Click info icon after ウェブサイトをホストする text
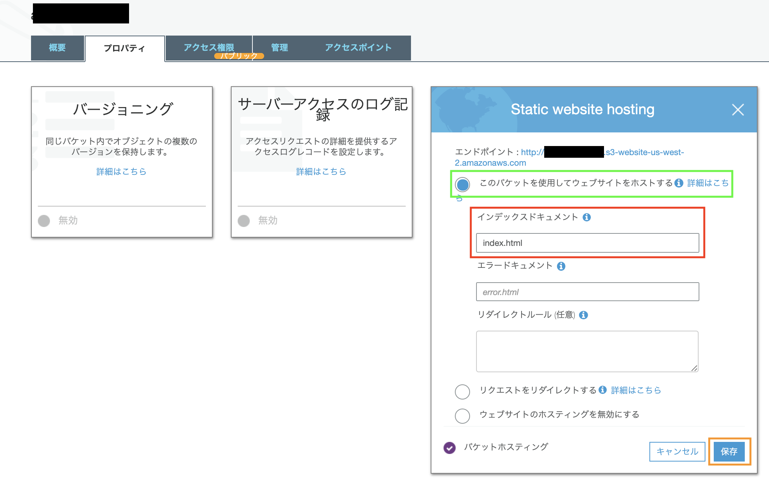Viewport: 769px width, 485px height. click(x=679, y=183)
